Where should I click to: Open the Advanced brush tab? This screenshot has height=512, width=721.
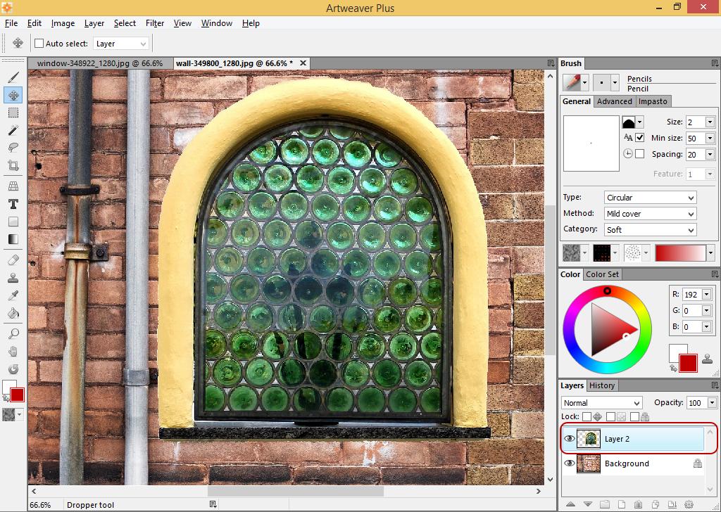[x=615, y=101]
